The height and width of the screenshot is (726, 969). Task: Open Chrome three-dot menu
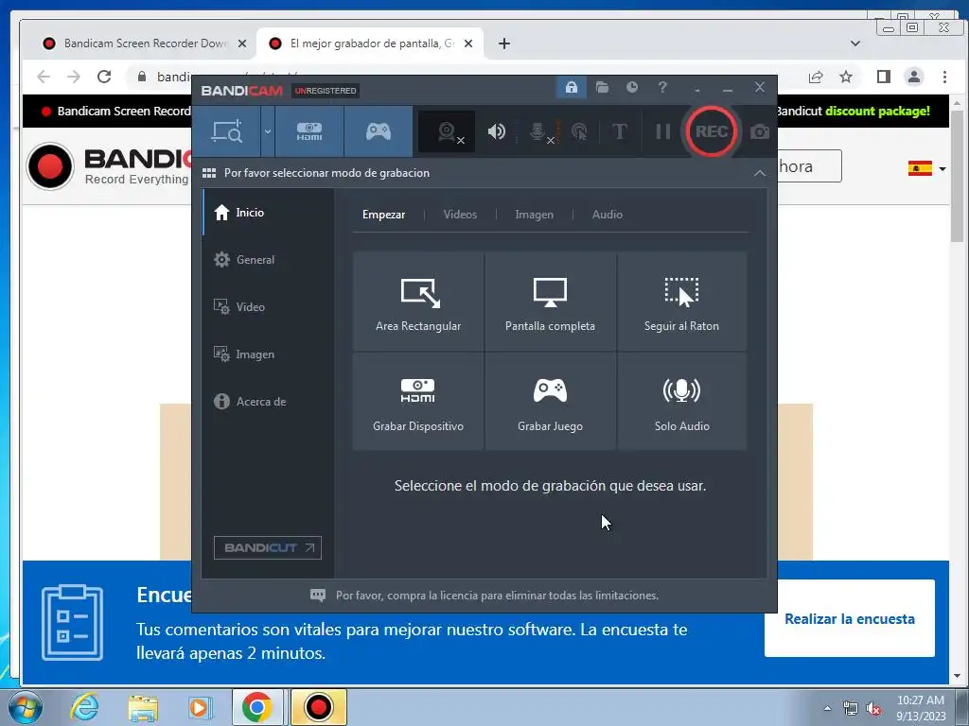[944, 77]
